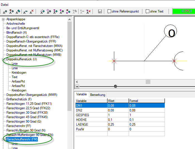195x149 pixels.
Task: Switch to the Bemerkung tab
Action: tap(97, 95)
